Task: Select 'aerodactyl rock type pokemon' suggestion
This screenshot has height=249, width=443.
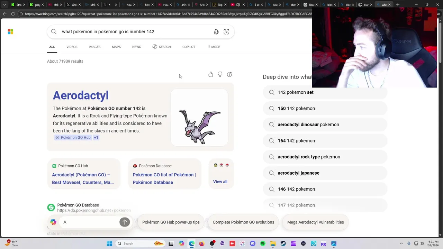Action: click(x=325, y=157)
